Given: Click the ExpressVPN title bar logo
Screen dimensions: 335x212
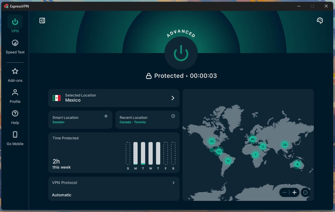Looking at the screenshot, I should (6, 6).
